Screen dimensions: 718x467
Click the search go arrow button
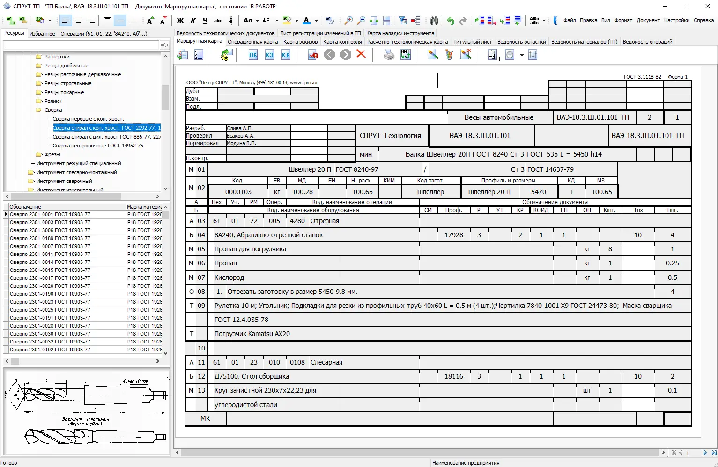coord(165,45)
